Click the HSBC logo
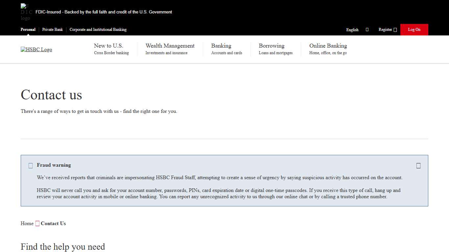Image resolution: width=449 pixels, height=252 pixels. pyautogui.click(x=36, y=49)
